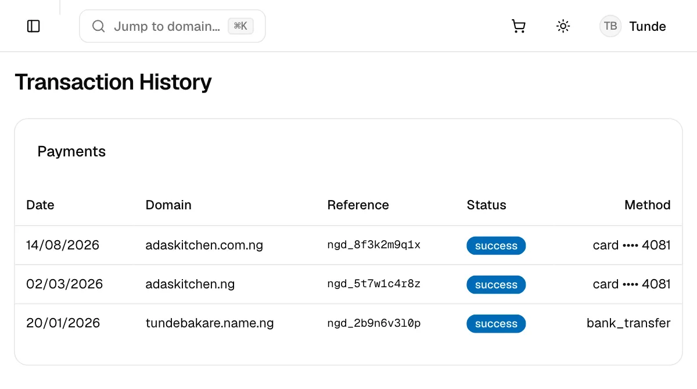Image resolution: width=697 pixels, height=389 pixels.
Task: Click card •••• 4081 in 14/08/2026 row
Action: pos(632,245)
